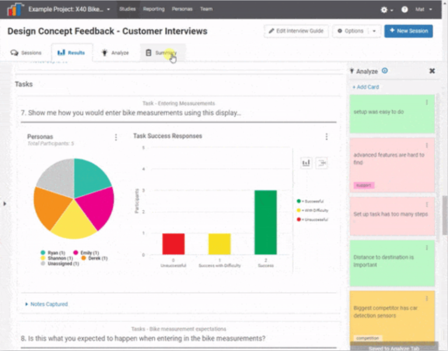This screenshot has width=448, height=351.
Task: Open menu on 'advanced features' card
Action: tap(427, 145)
